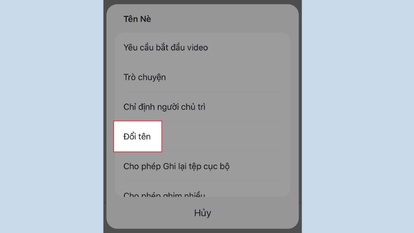
Task: Choose Chỉ định người chủ trì entry
Action: point(202,107)
